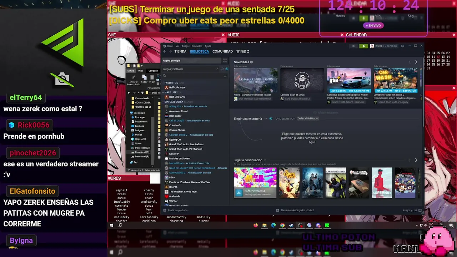The width and height of the screenshot is (457, 257).
Task: Open Car Wash GTA news thumbnail
Action: coord(395,80)
